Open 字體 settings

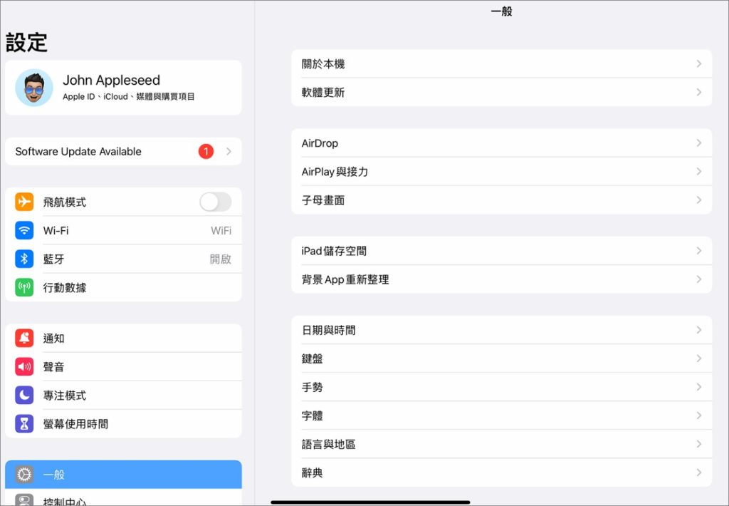pyautogui.click(x=502, y=415)
